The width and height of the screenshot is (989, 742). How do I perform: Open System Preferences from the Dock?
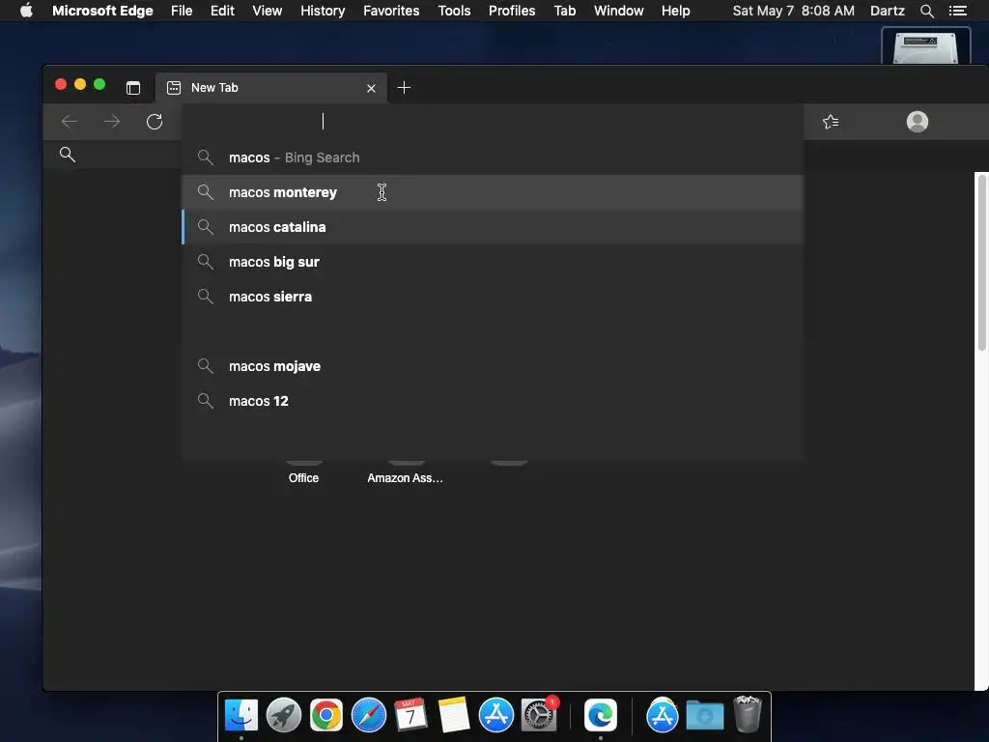[x=539, y=715]
